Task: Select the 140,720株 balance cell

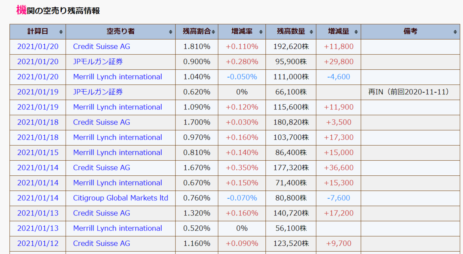Action: pos(291,213)
